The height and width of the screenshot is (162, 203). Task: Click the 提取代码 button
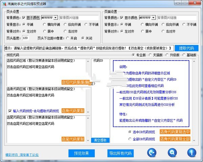[186, 48]
